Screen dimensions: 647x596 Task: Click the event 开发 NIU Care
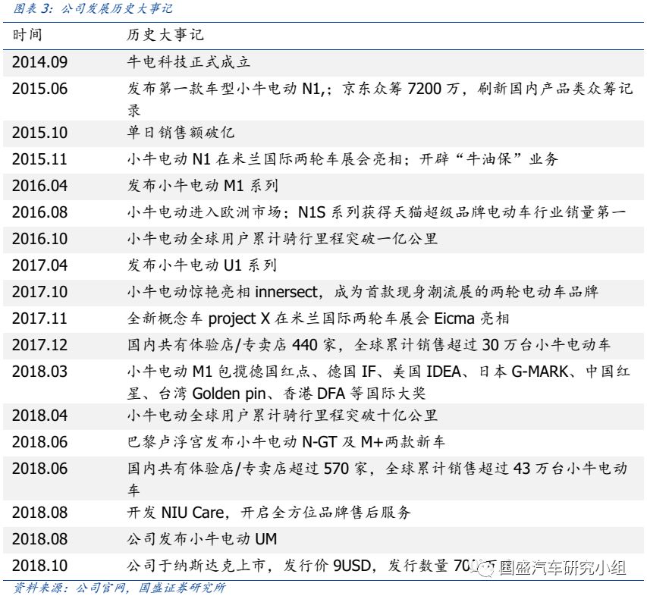pos(269,513)
